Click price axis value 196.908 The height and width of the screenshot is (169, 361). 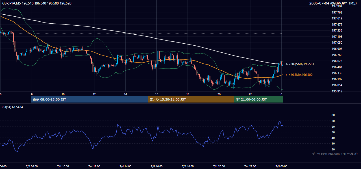337,49
